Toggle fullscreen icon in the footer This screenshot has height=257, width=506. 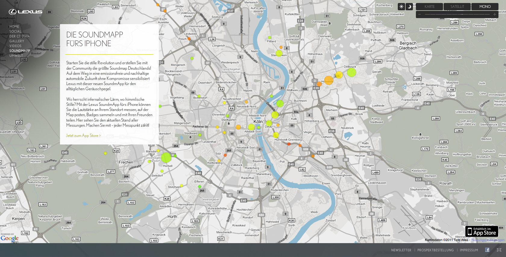point(499,250)
